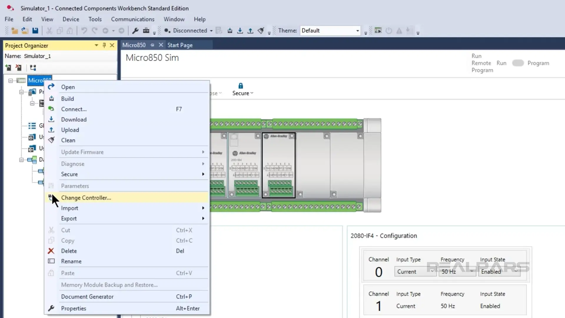Click the Delete red X icon in the menu
Viewport: 565px width, 318px height.
51,251
